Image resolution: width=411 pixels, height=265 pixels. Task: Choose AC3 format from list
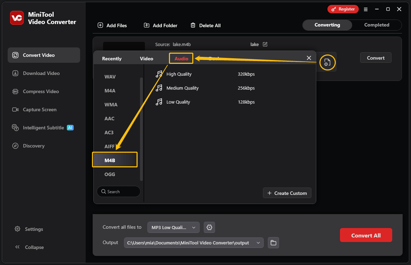pos(109,132)
